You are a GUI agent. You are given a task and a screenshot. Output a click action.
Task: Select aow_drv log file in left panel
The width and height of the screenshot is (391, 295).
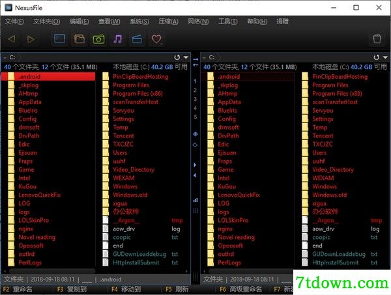[x=145, y=229]
